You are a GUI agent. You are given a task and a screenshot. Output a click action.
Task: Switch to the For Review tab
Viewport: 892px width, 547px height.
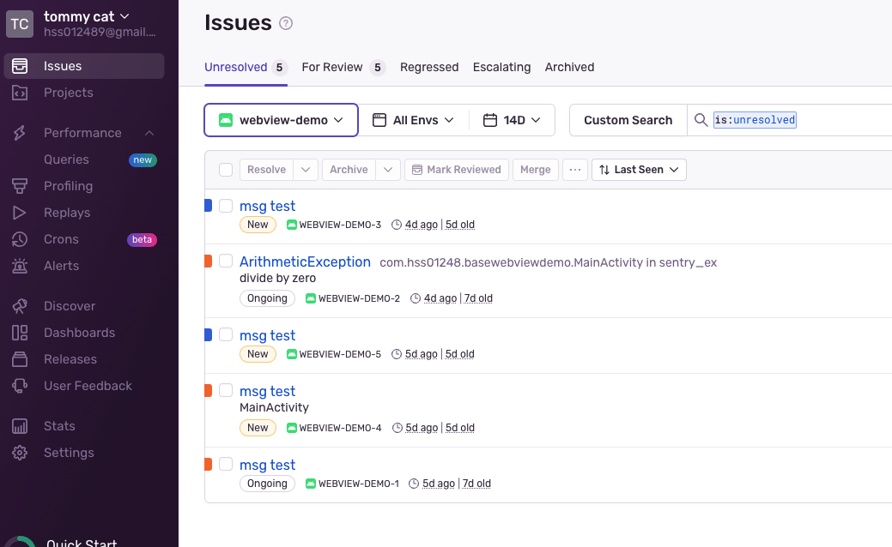point(332,67)
